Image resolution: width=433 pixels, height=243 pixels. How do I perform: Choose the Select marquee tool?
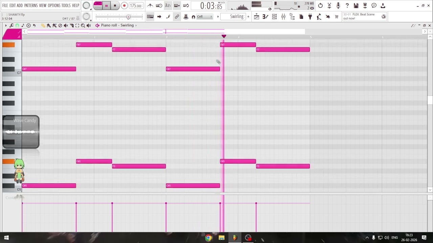pyautogui.click(x=77, y=25)
